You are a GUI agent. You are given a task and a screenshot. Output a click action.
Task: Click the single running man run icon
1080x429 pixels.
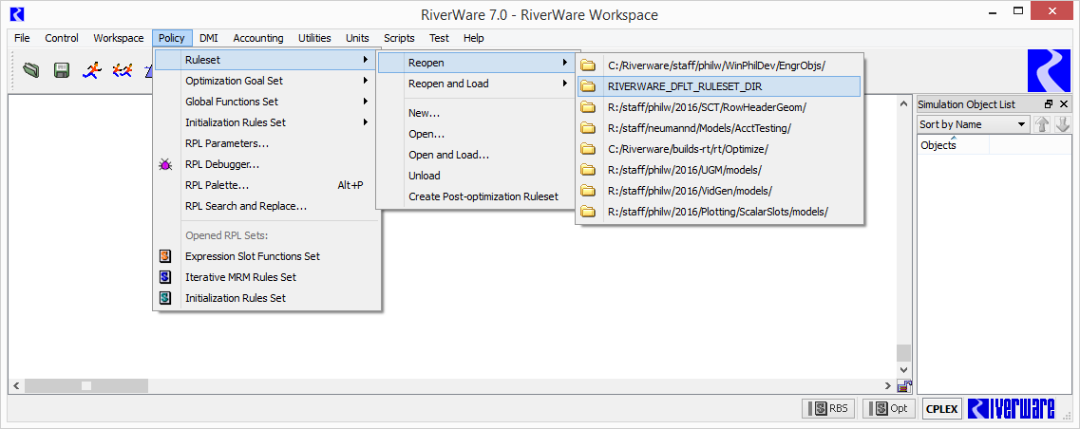92,69
